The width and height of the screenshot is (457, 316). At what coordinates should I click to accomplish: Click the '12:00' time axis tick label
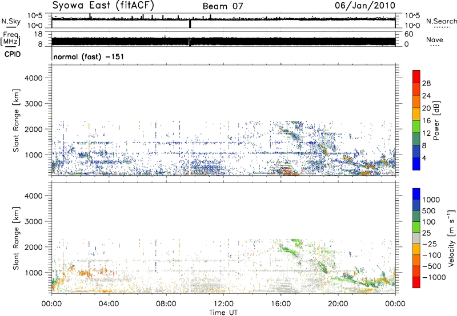tap(223, 304)
